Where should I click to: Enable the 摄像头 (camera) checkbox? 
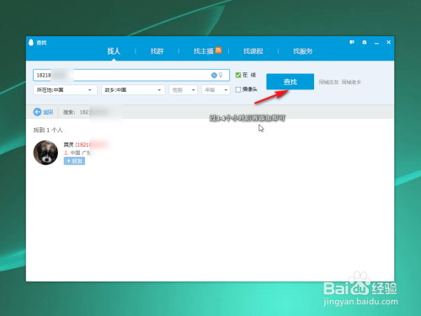pos(238,89)
